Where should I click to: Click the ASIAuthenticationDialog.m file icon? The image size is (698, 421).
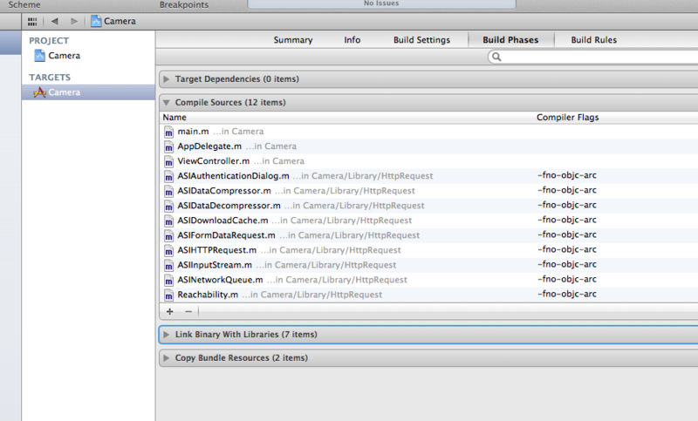tap(168, 176)
